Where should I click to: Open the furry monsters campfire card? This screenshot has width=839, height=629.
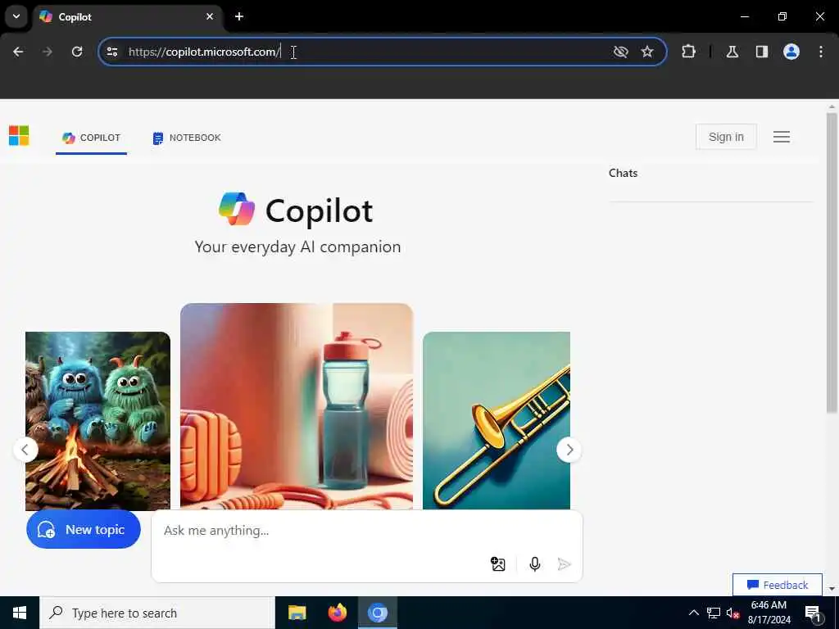(98, 421)
